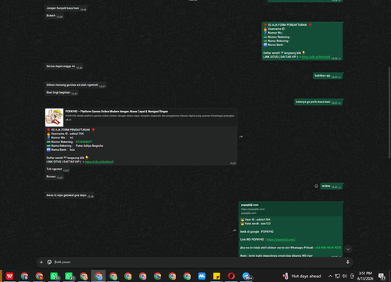Open WhatsApp with 13 badge on taskbar
The image size is (391, 282).
pyautogui.click(x=54, y=276)
